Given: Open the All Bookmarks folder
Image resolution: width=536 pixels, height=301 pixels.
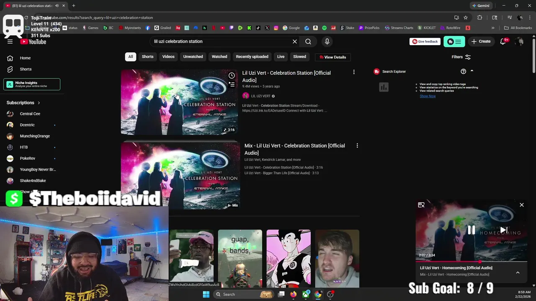Looking at the screenshot, I should click(518, 28).
